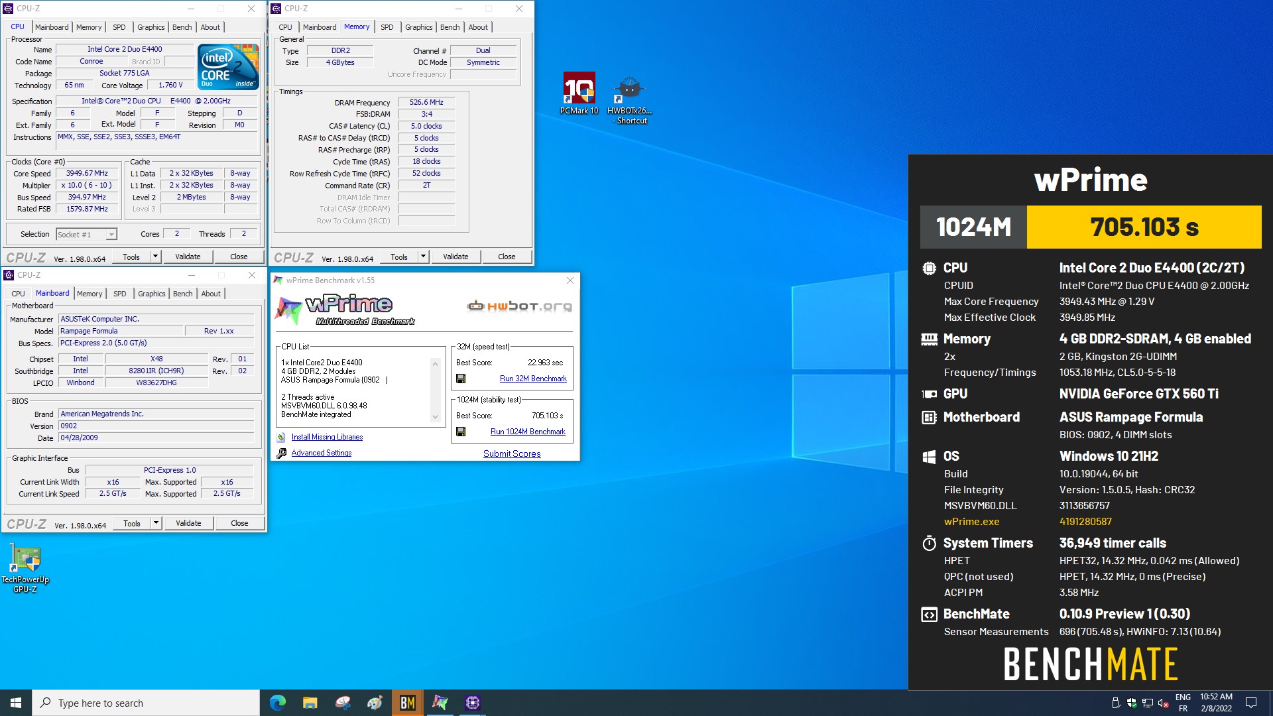Click the HWBOT.org logo in wPrime
Screen dimensions: 1273x716
(519, 306)
